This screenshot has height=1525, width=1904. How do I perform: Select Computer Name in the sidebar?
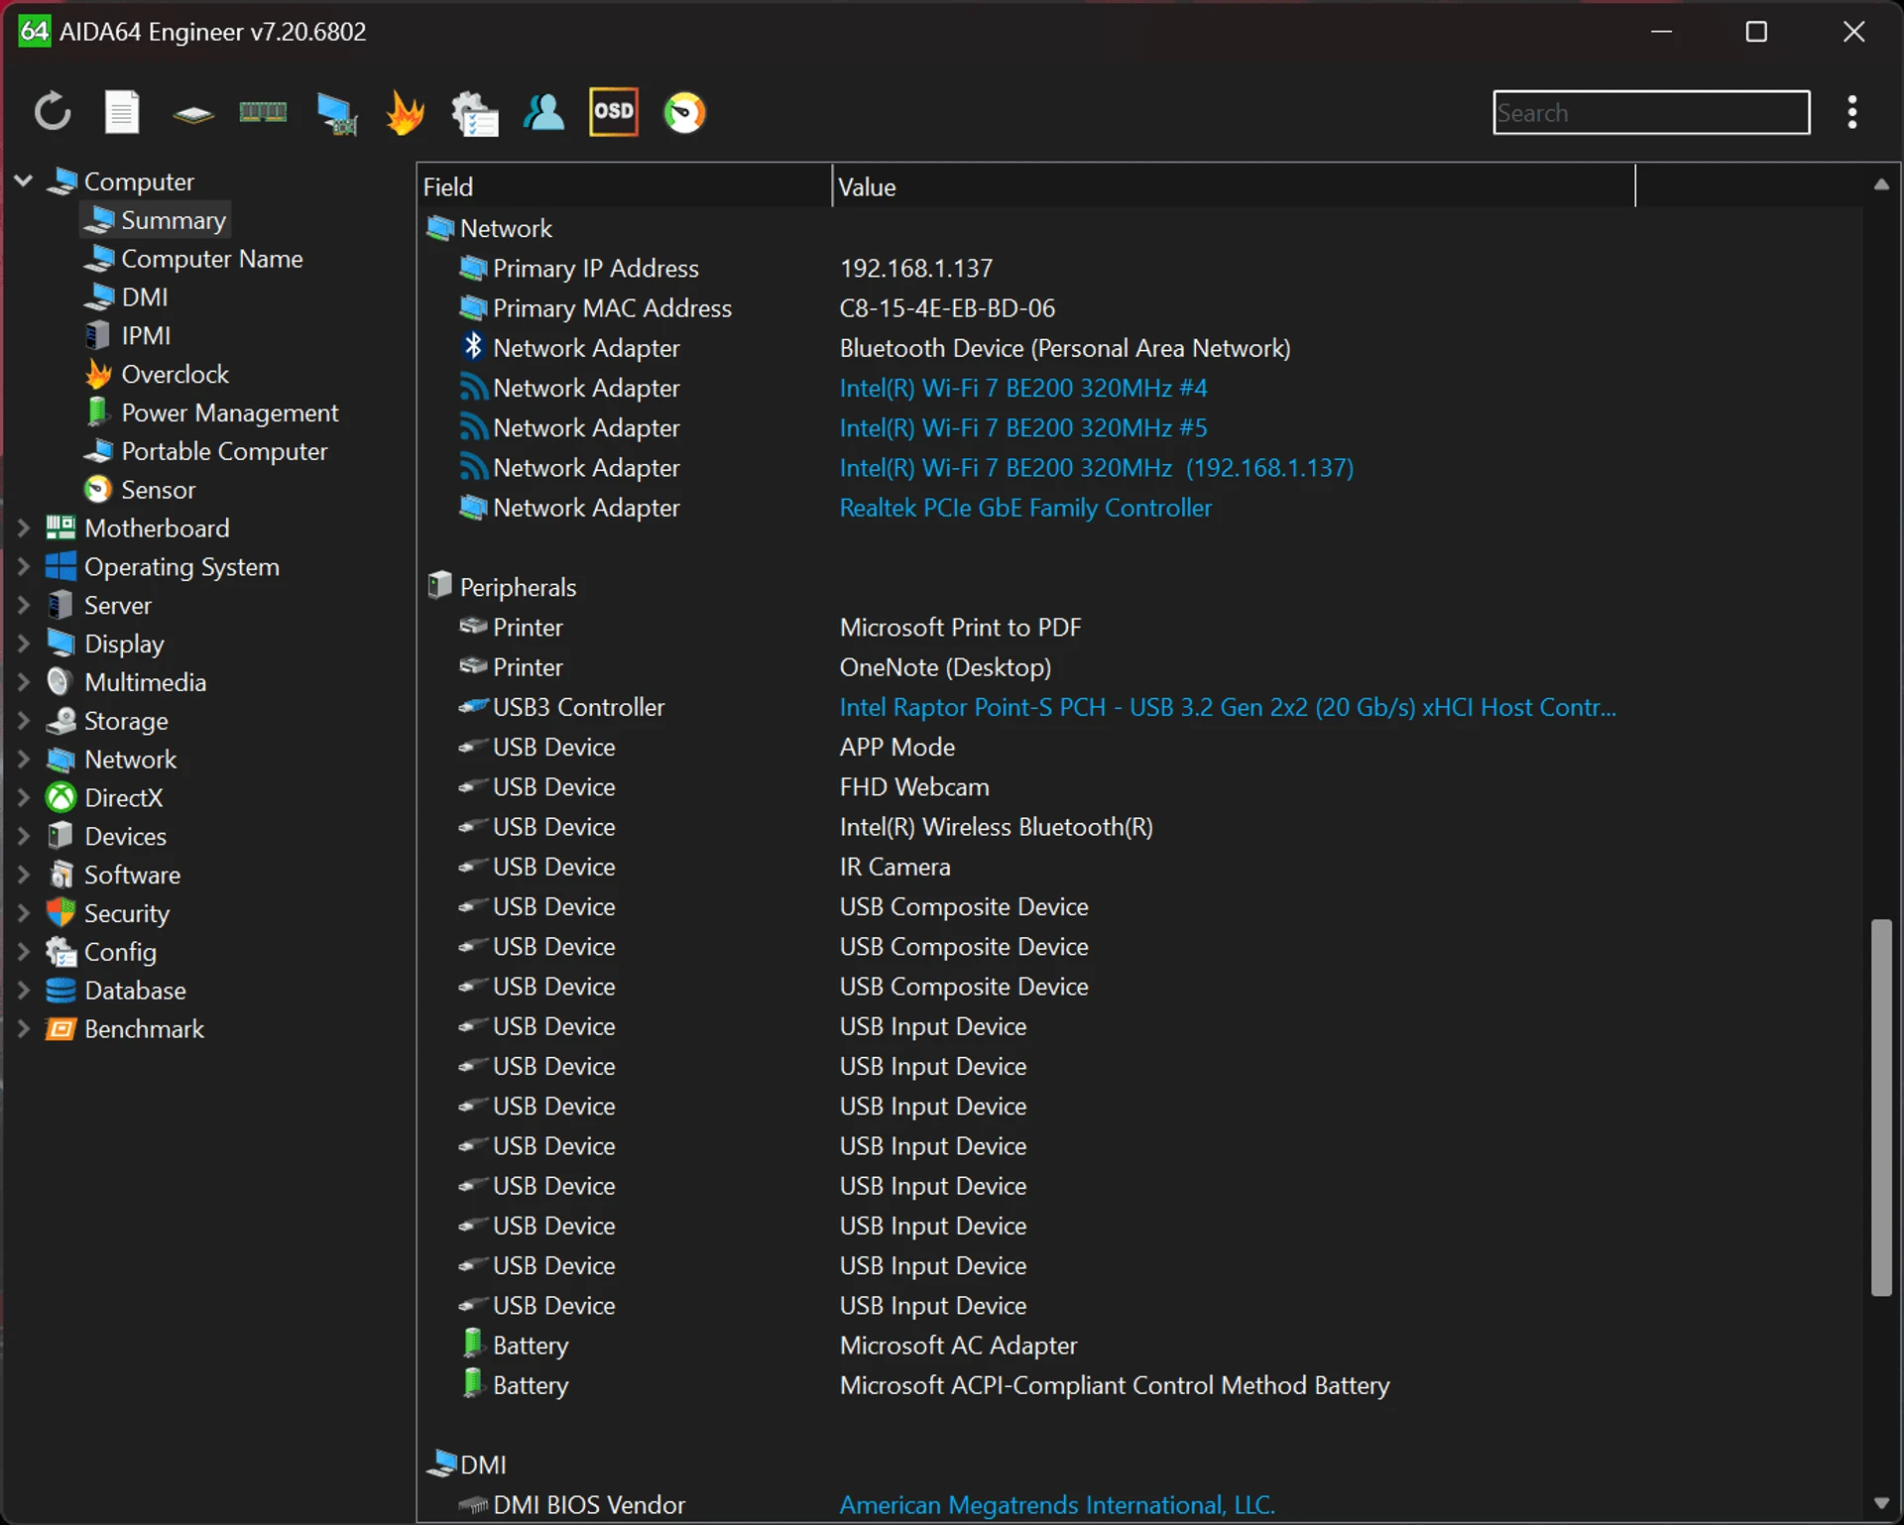click(x=194, y=259)
